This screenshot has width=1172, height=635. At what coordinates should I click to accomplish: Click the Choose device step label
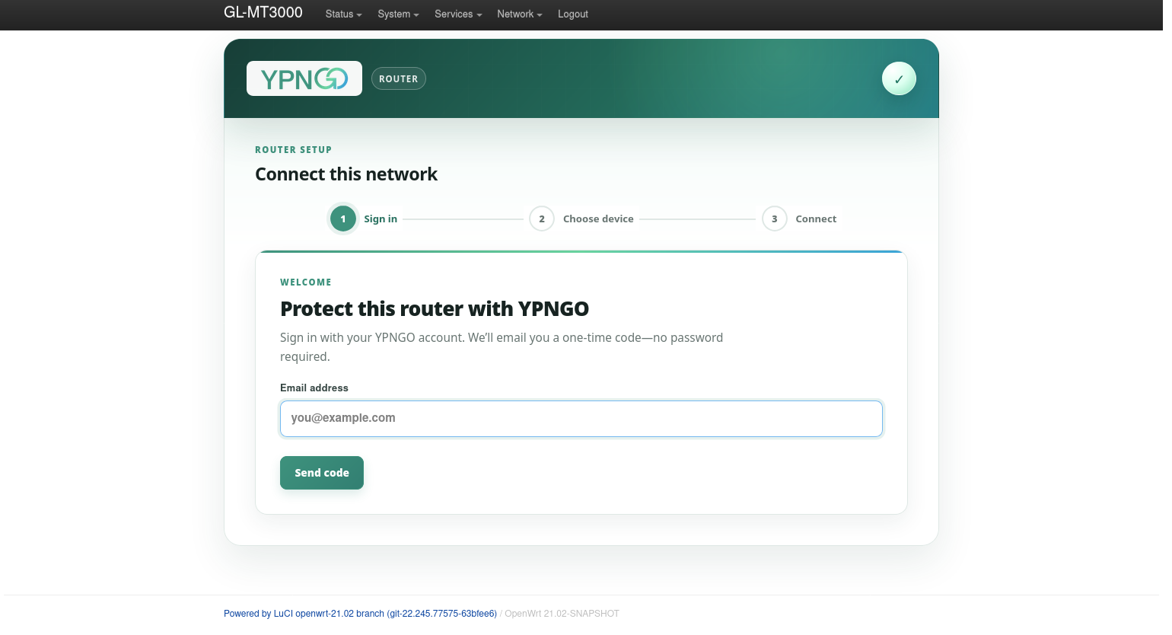(598, 219)
